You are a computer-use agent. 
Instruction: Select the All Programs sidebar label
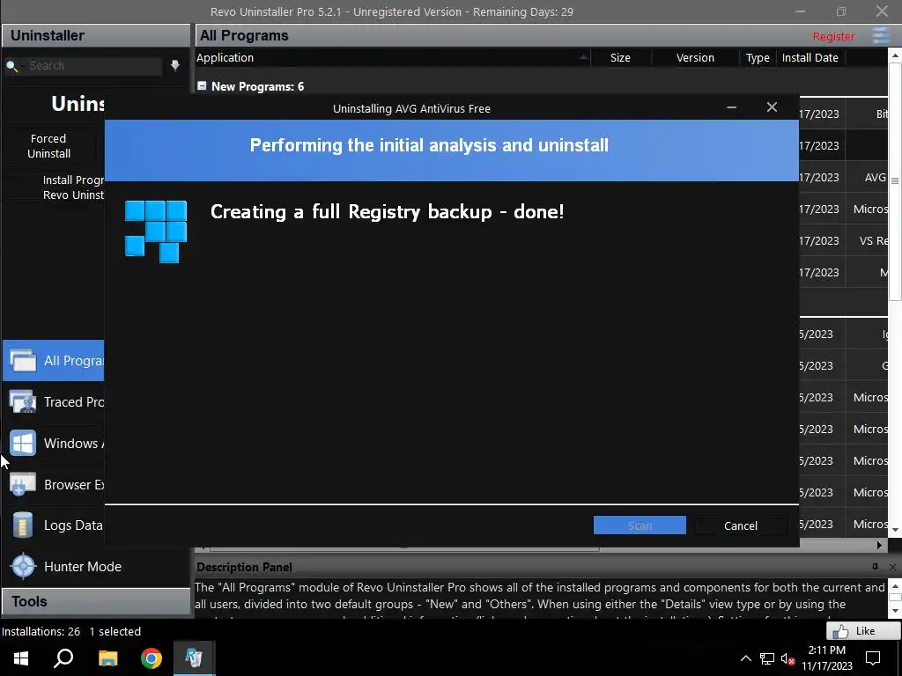[x=74, y=360]
